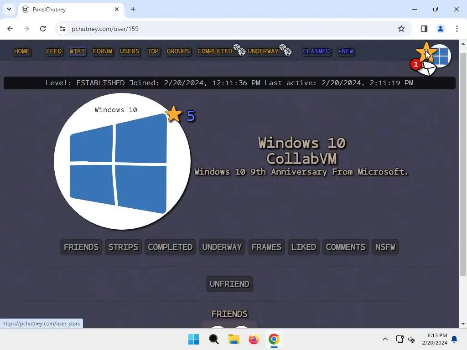
Task: Click the muted volume tray icon
Action: coord(411,339)
